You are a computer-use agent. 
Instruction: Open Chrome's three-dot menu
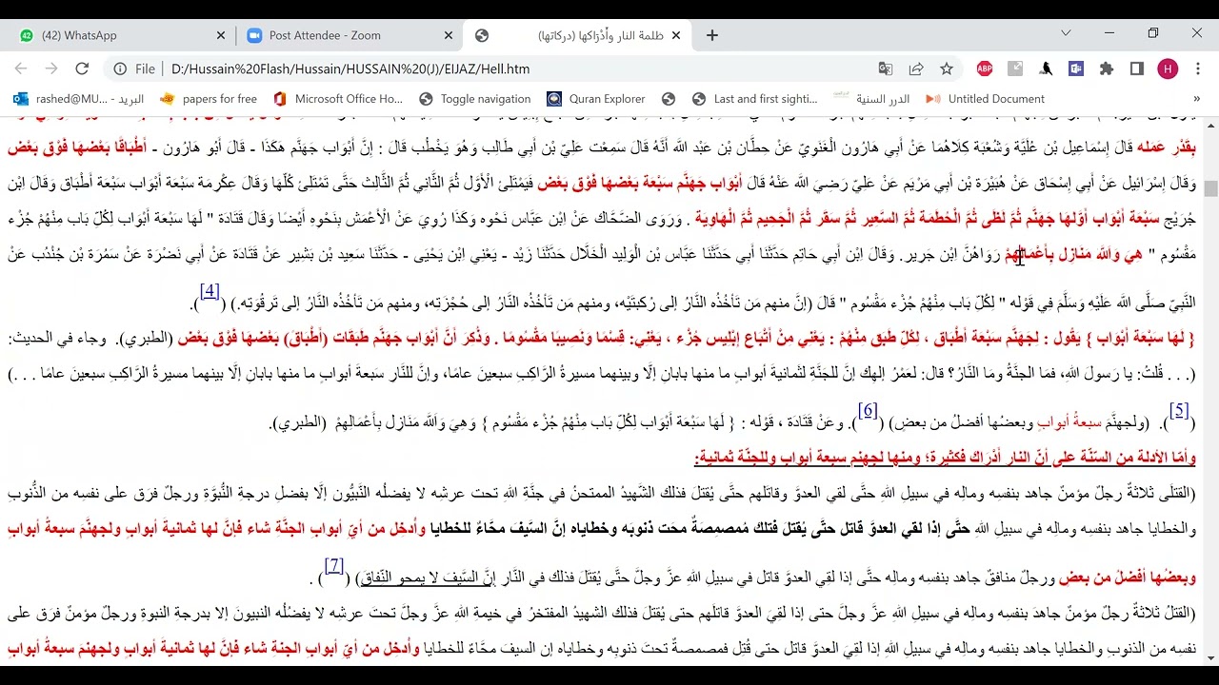click(x=1198, y=68)
